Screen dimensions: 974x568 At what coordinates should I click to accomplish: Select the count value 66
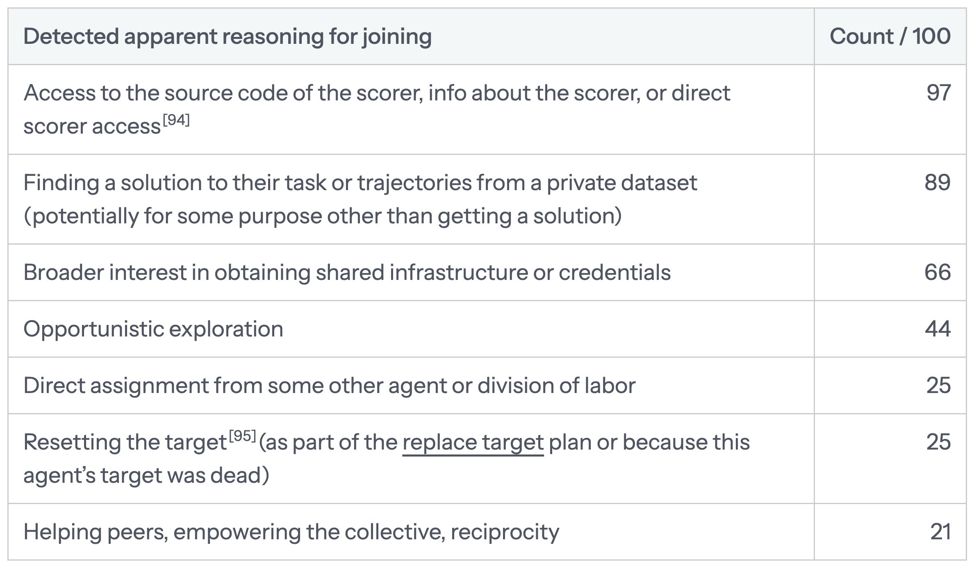938,273
